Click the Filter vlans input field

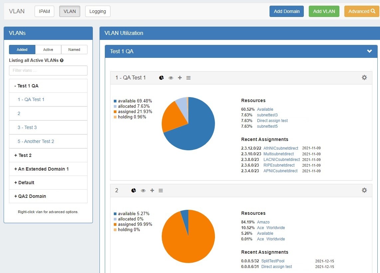coord(48,70)
